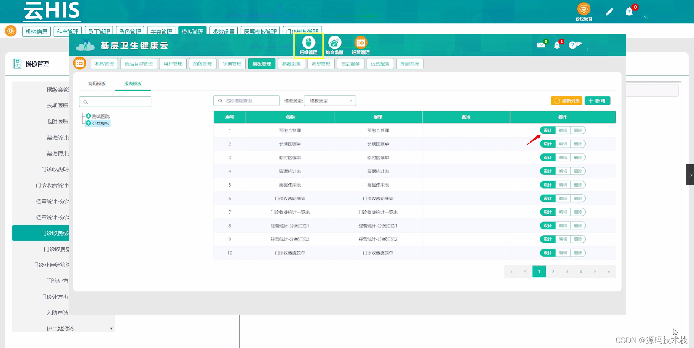Viewport: 694px width, 348px height.
Task: Click the pencil edit icon in 云HIS header
Action: pyautogui.click(x=609, y=12)
